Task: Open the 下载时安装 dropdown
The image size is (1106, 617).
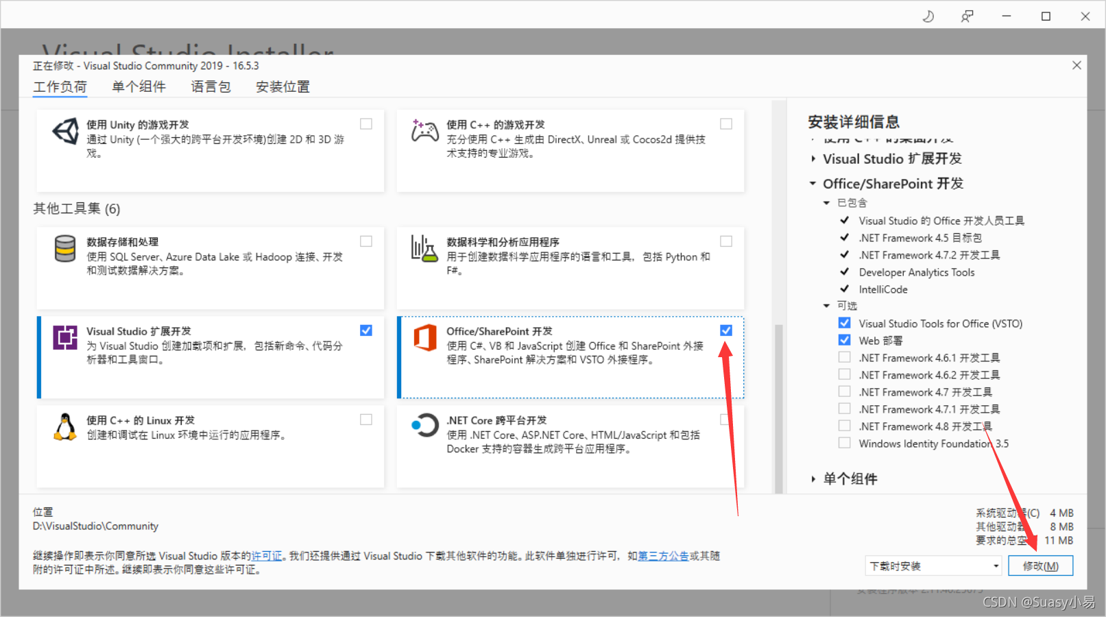Action: [934, 566]
